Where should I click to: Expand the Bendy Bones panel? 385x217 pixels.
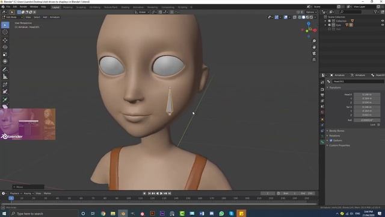coord(336,131)
